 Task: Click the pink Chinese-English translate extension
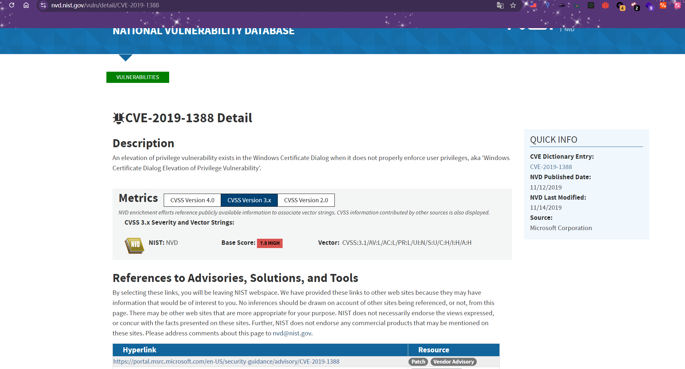677,5
